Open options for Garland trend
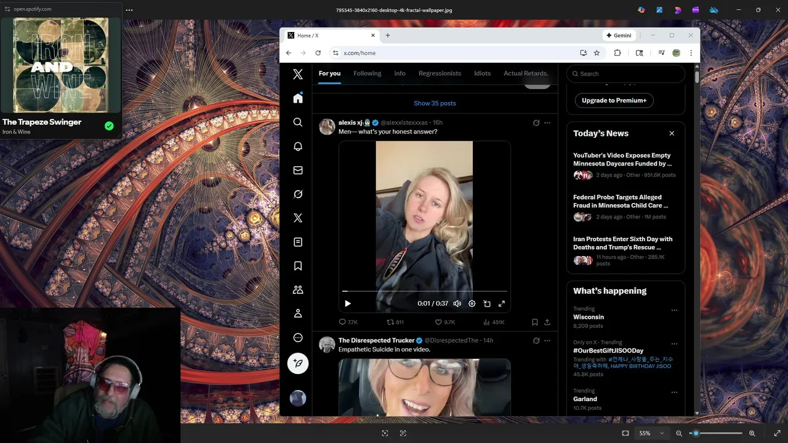 coord(674,392)
